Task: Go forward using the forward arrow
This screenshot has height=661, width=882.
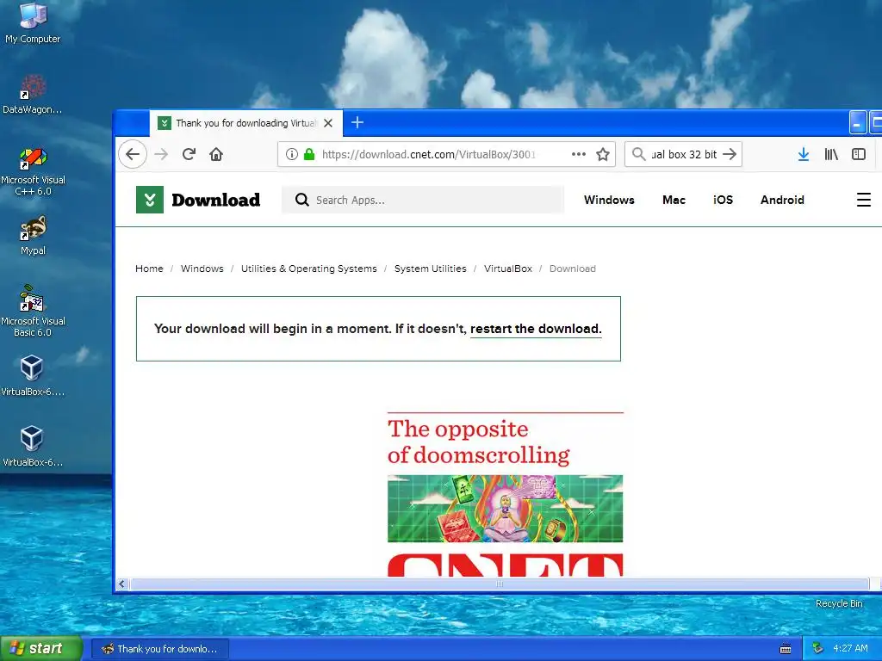Action: point(161,154)
